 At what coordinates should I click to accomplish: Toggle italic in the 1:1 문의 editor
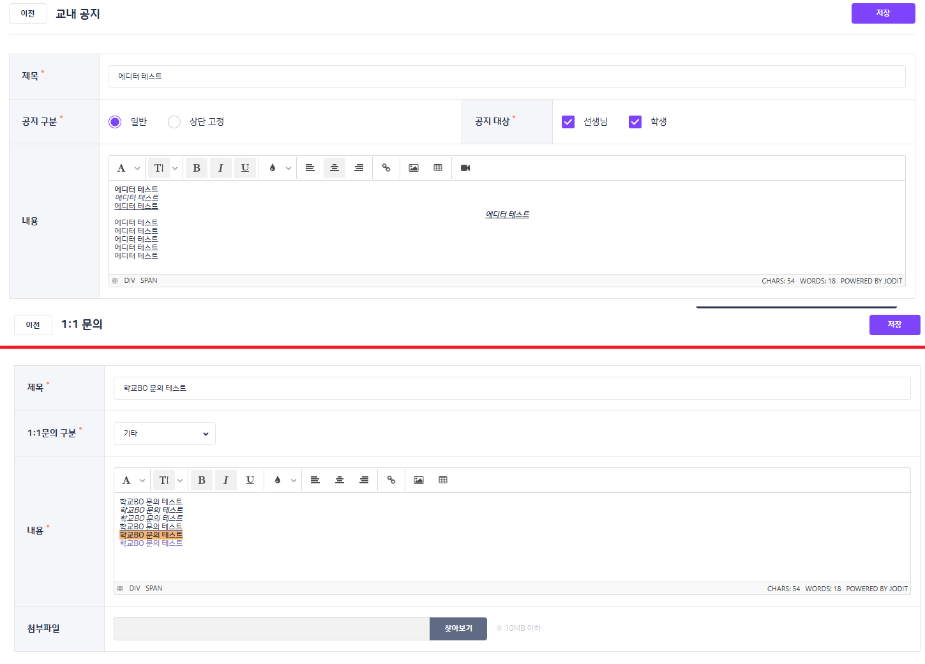point(226,480)
